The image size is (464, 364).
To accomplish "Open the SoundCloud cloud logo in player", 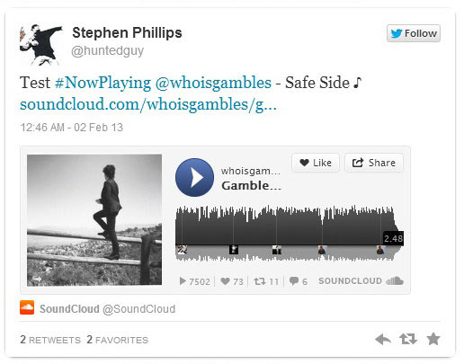I will pyautogui.click(x=395, y=280).
